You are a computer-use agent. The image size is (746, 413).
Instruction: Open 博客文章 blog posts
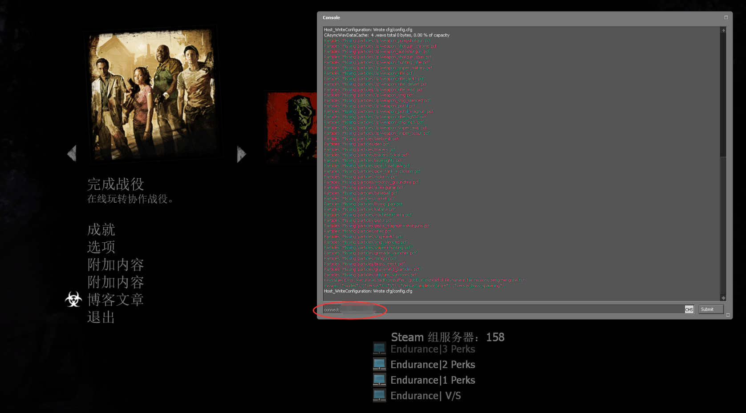tap(116, 300)
